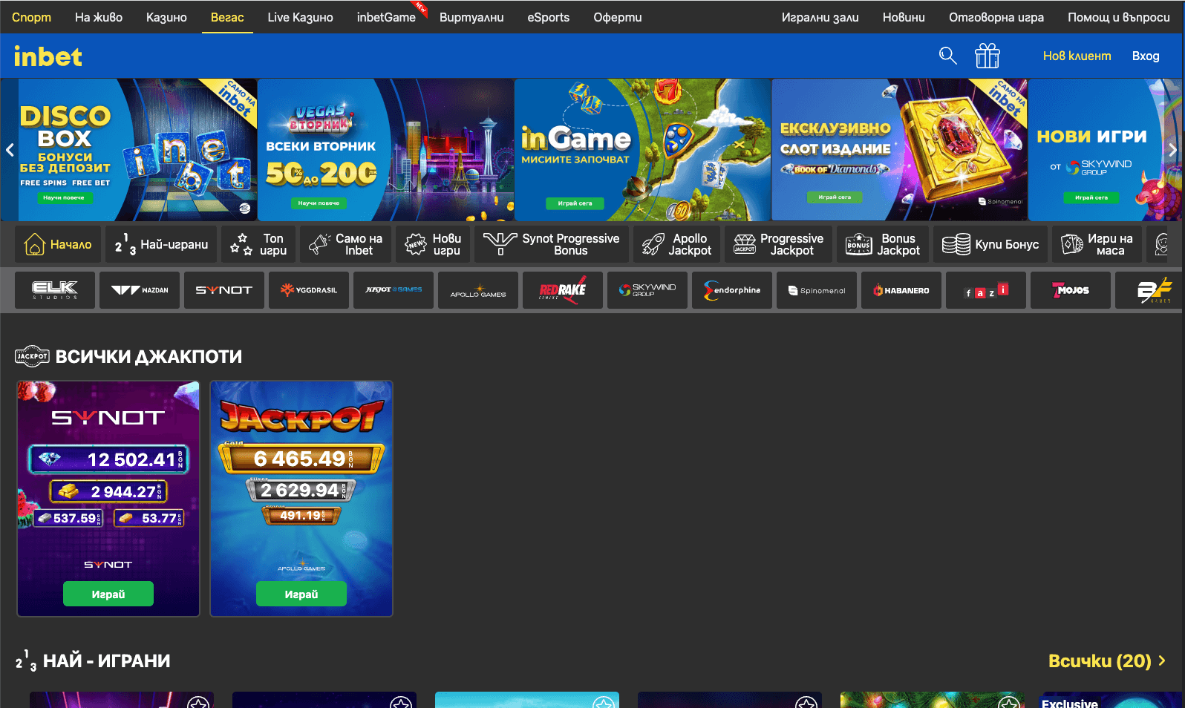Image resolution: width=1185 pixels, height=708 pixels.
Task: Open the Казино top menu item
Action: pos(166,17)
